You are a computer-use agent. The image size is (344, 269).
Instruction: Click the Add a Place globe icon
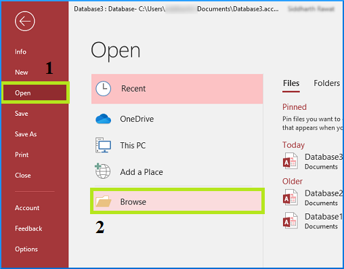[x=103, y=171]
